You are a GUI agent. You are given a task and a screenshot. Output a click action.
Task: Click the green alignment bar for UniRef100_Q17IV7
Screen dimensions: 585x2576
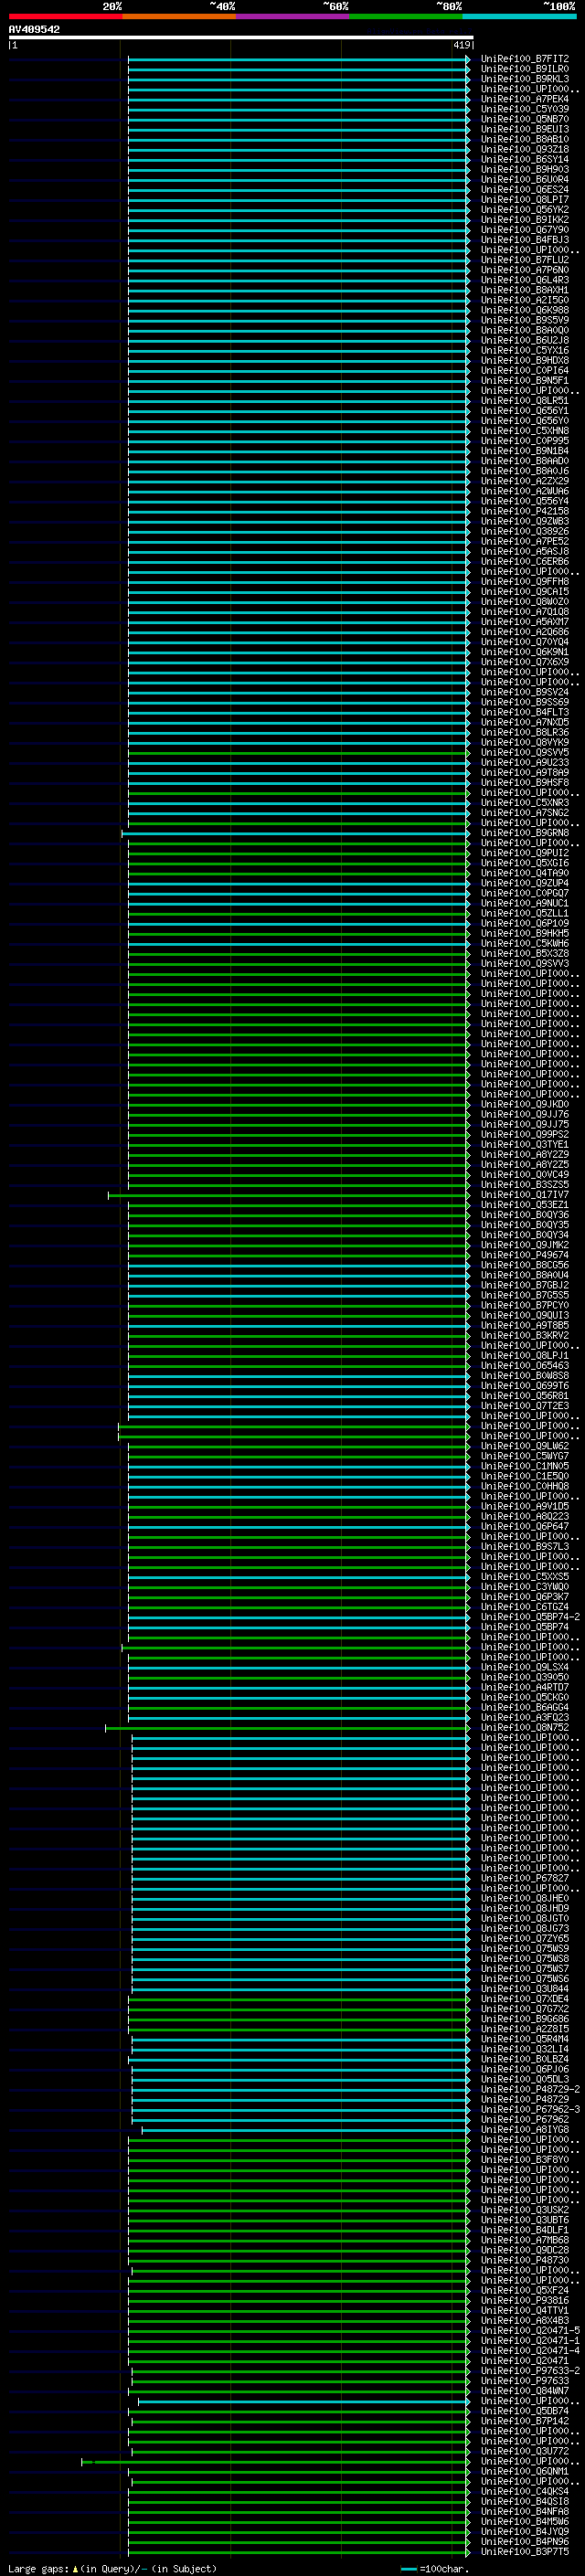coord(288,1195)
